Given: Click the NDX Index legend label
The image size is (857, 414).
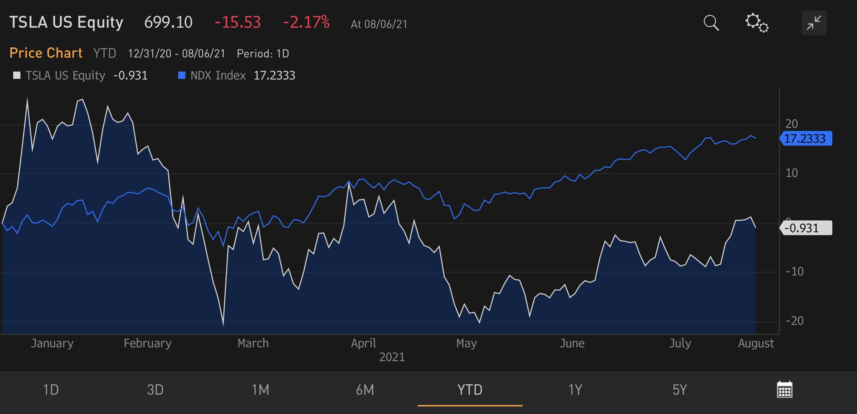Looking at the screenshot, I should pyautogui.click(x=218, y=75).
